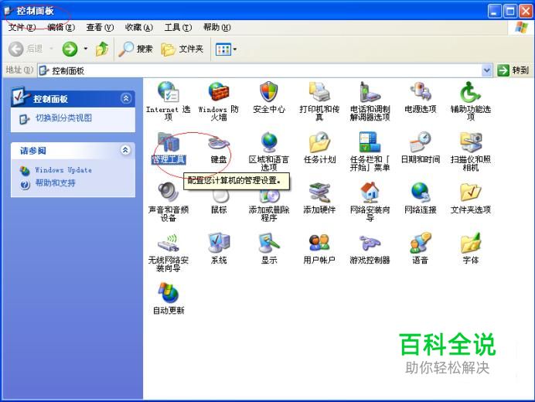
Task: Open 任务栏和「开始」菜单 icon
Action: tap(370, 142)
